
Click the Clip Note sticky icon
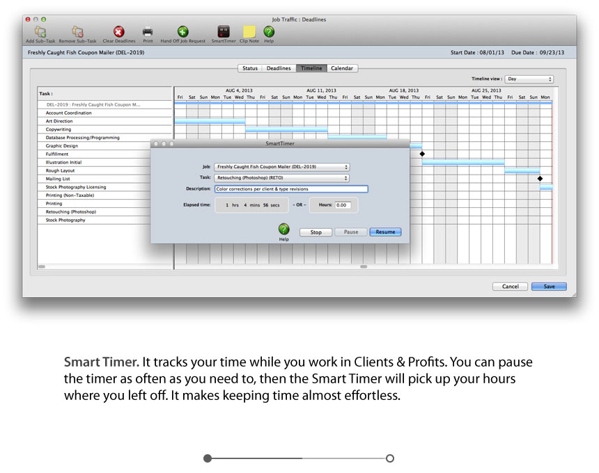pos(249,31)
